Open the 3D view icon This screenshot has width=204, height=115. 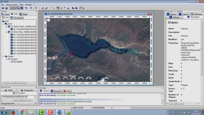[73, 8]
